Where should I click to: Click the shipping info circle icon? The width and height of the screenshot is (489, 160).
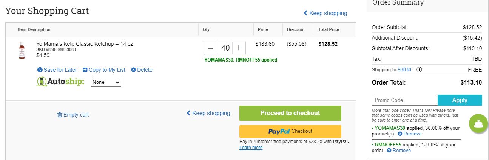click(419, 69)
